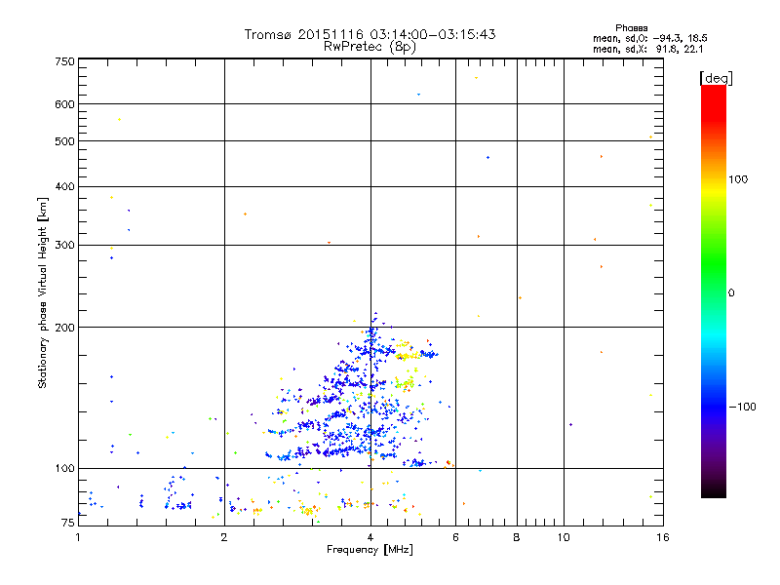Click the "Phases" heading in the top right
This screenshot has height=585, width=780.
tap(631, 28)
